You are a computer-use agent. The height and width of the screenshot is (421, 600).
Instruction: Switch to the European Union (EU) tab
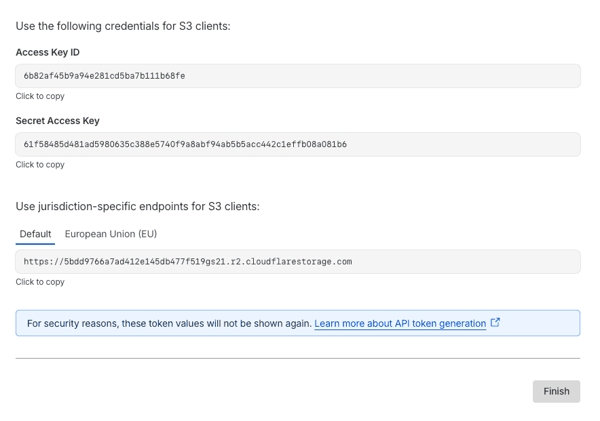point(111,234)
